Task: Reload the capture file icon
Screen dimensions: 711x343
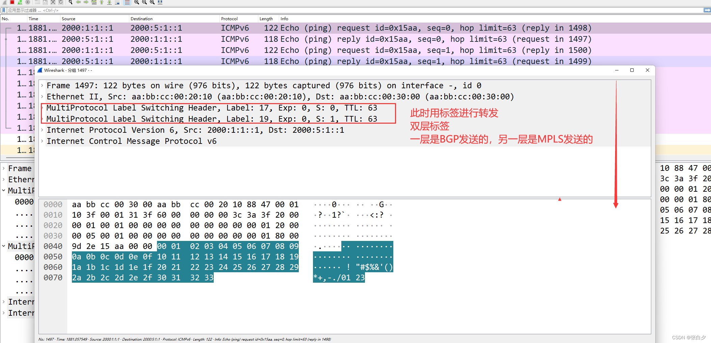Action: click(x=61, y=2)
